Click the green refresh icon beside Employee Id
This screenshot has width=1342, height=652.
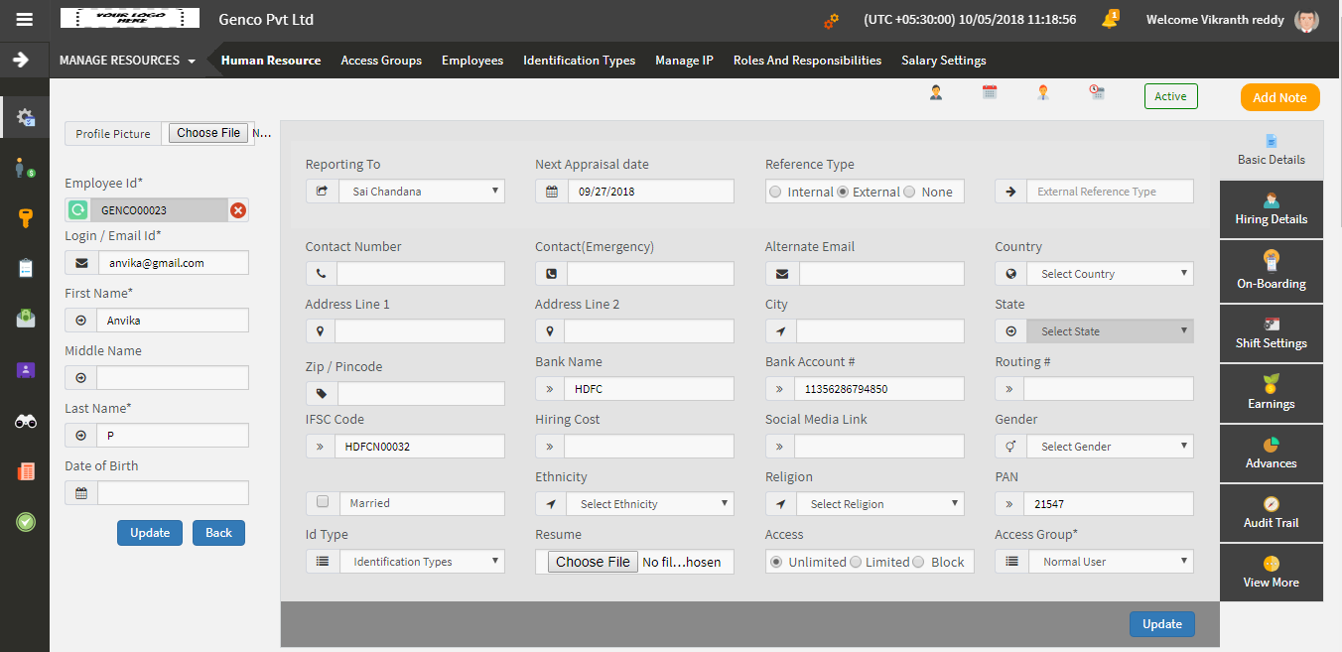click(77, 210)
